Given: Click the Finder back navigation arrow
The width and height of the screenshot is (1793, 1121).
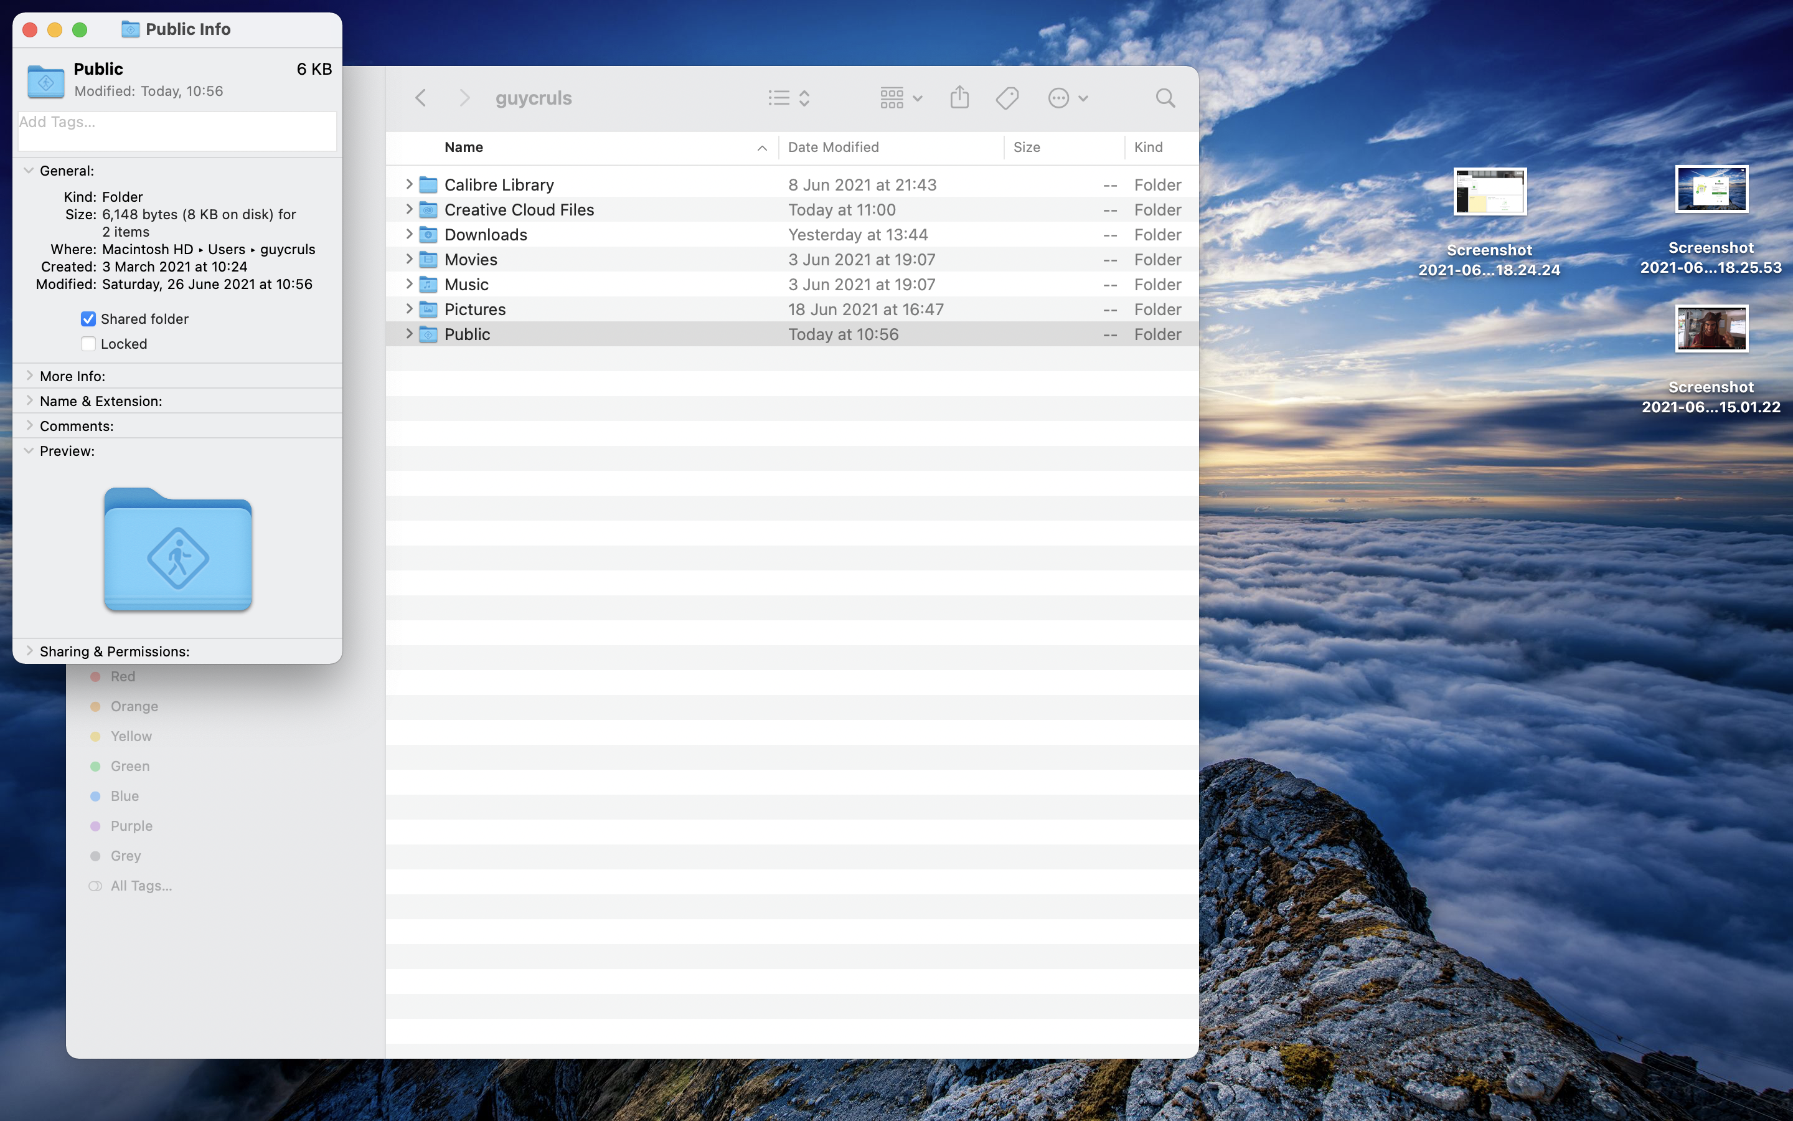Looking at the screenshot, I should (420, 98).
